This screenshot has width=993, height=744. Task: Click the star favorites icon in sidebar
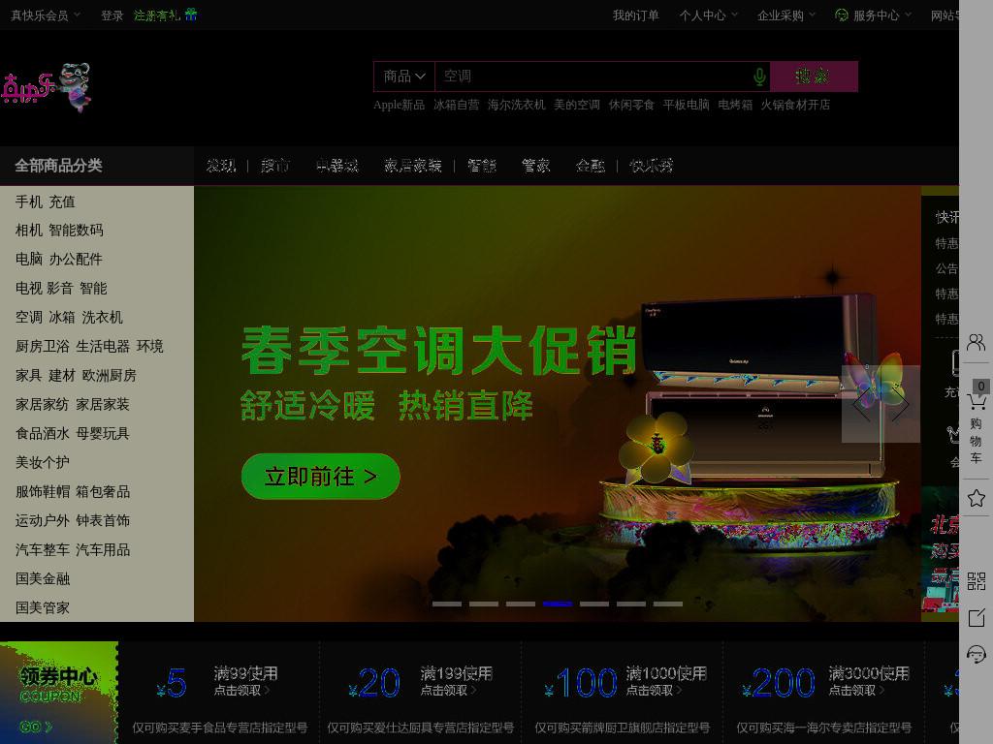[976, 498]
